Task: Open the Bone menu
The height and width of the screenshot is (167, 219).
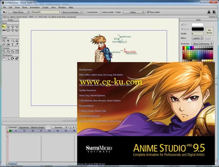Action: pyautogui.click(x=25, y=7)
